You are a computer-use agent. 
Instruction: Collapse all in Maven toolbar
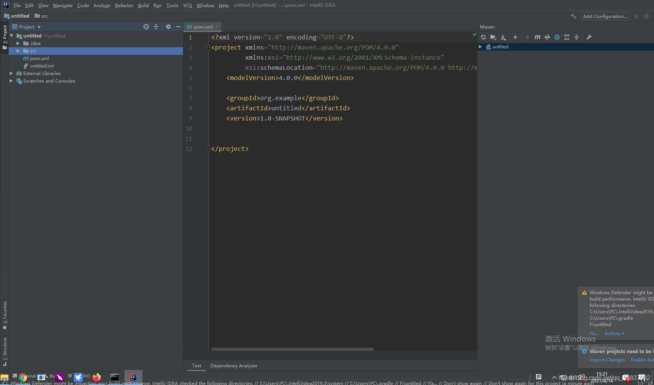pyautogui.click(x=577, y=37)
